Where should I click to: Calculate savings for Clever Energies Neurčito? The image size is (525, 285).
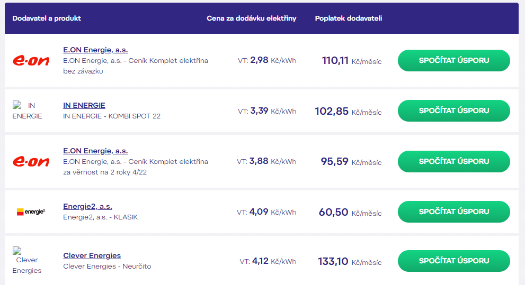[x=453, y=261]
